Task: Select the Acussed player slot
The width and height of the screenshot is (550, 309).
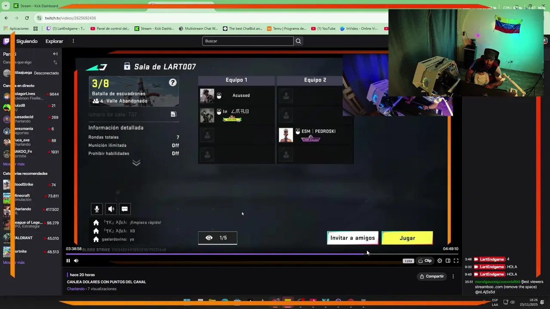Action: coord(236,96)
